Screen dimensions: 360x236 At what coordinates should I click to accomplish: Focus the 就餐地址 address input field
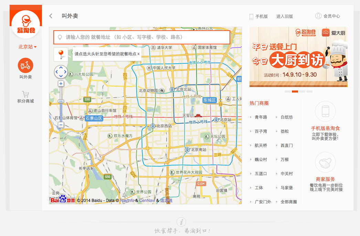[142, 37]
